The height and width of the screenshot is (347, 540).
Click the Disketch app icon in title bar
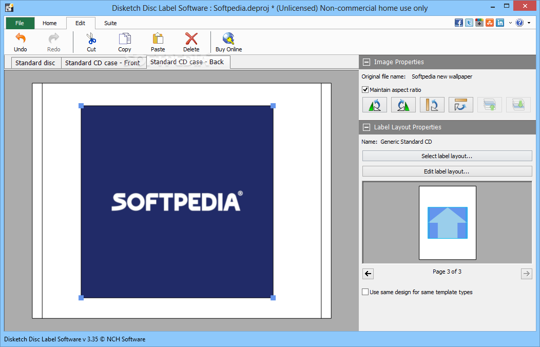point(9,7)
